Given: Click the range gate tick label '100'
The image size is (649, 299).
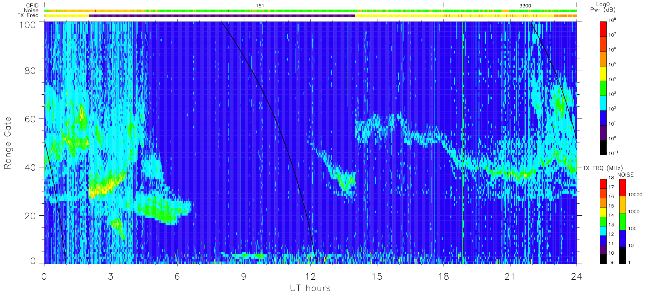Looking at the screenshot, I should tap(27, 25).
